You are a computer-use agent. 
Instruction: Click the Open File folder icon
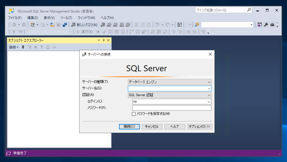(52, 25)
